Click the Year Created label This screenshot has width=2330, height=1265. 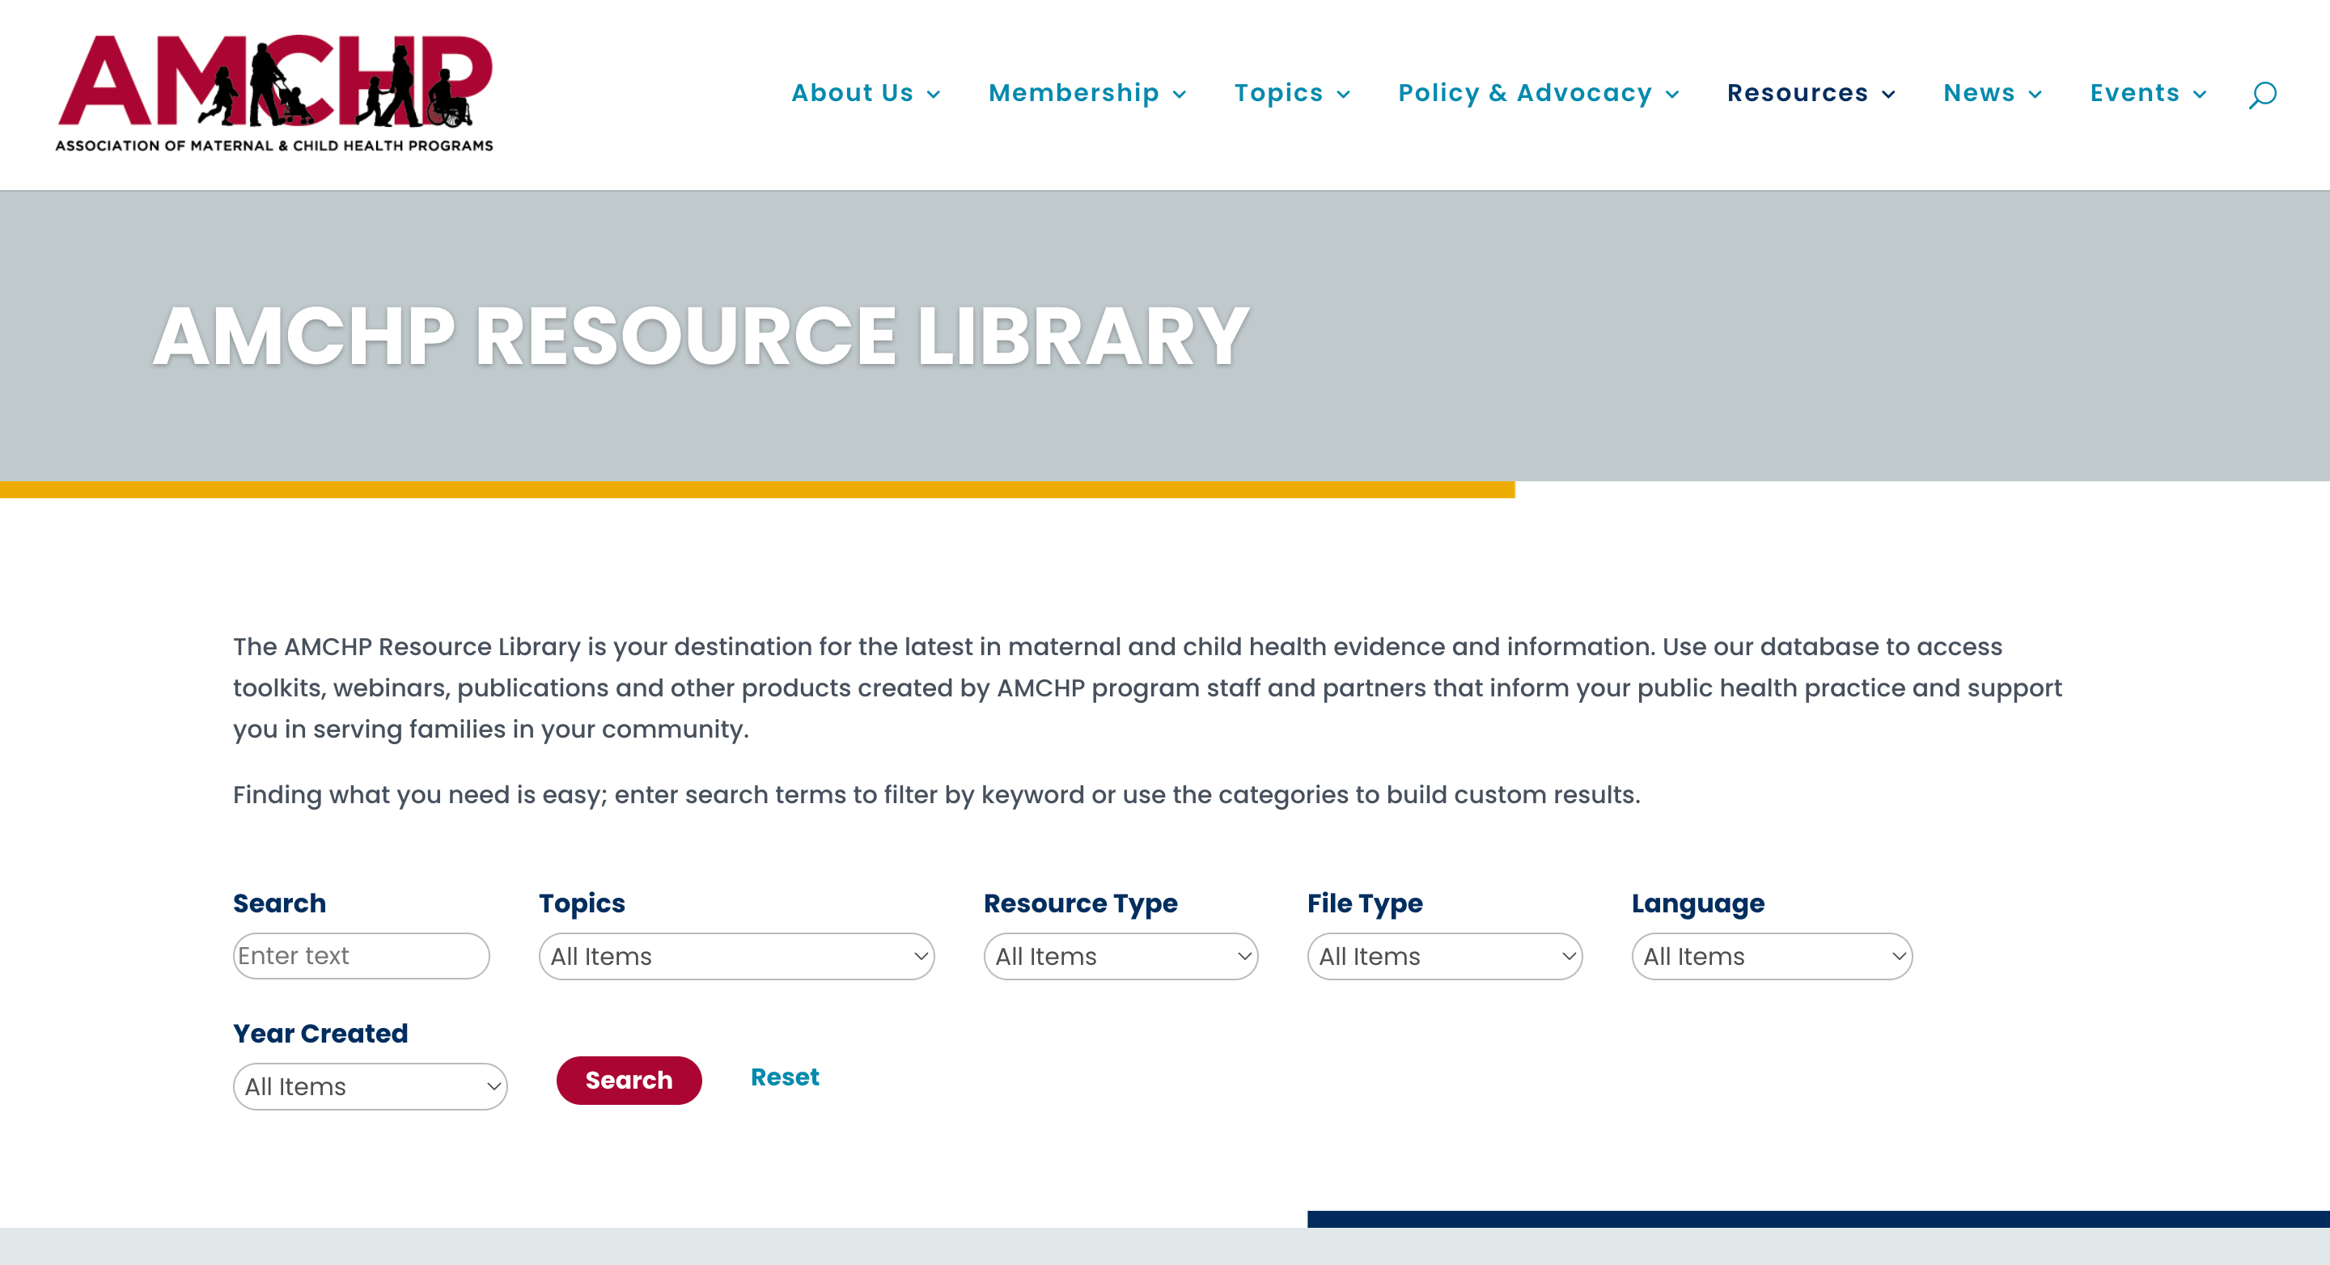coord(320,1034)
